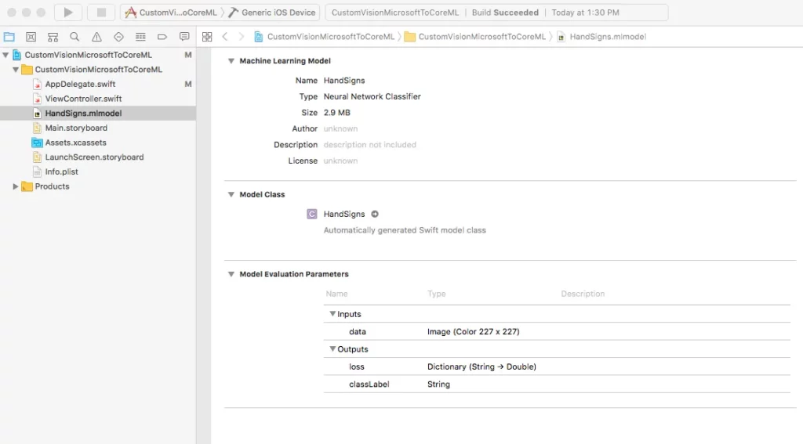Collapse the Model Class section
Image resolution: width=803 pixels, height=444 pixels.
pyautogui.click(x=231, y=194)
